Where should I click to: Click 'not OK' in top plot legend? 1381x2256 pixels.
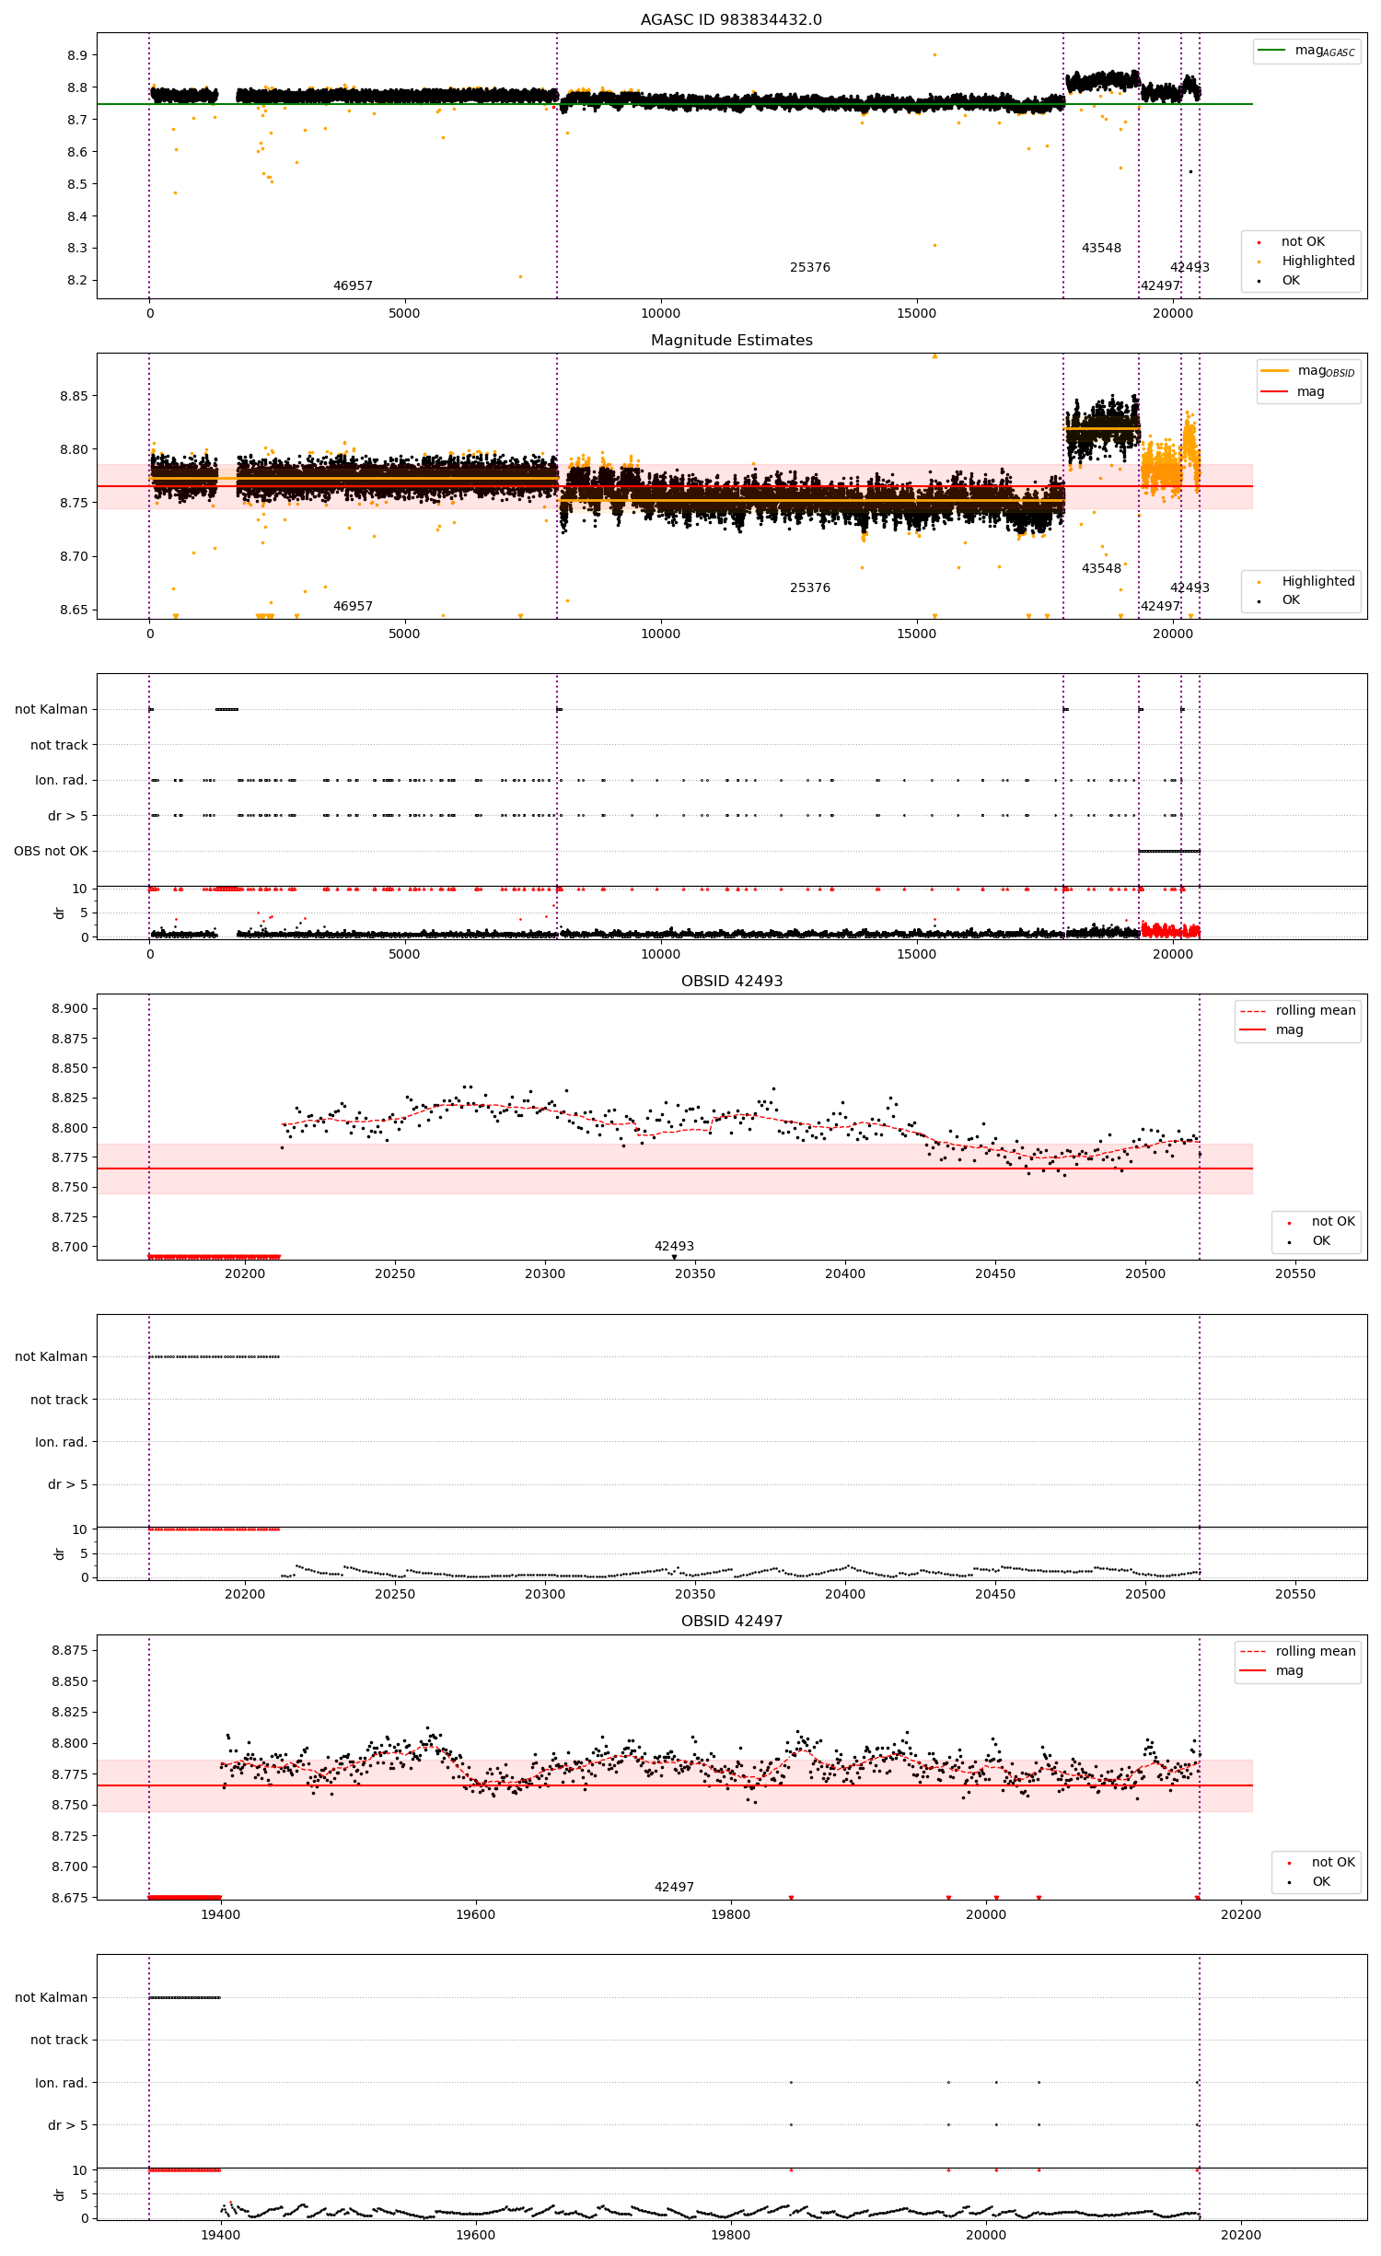1303,241
